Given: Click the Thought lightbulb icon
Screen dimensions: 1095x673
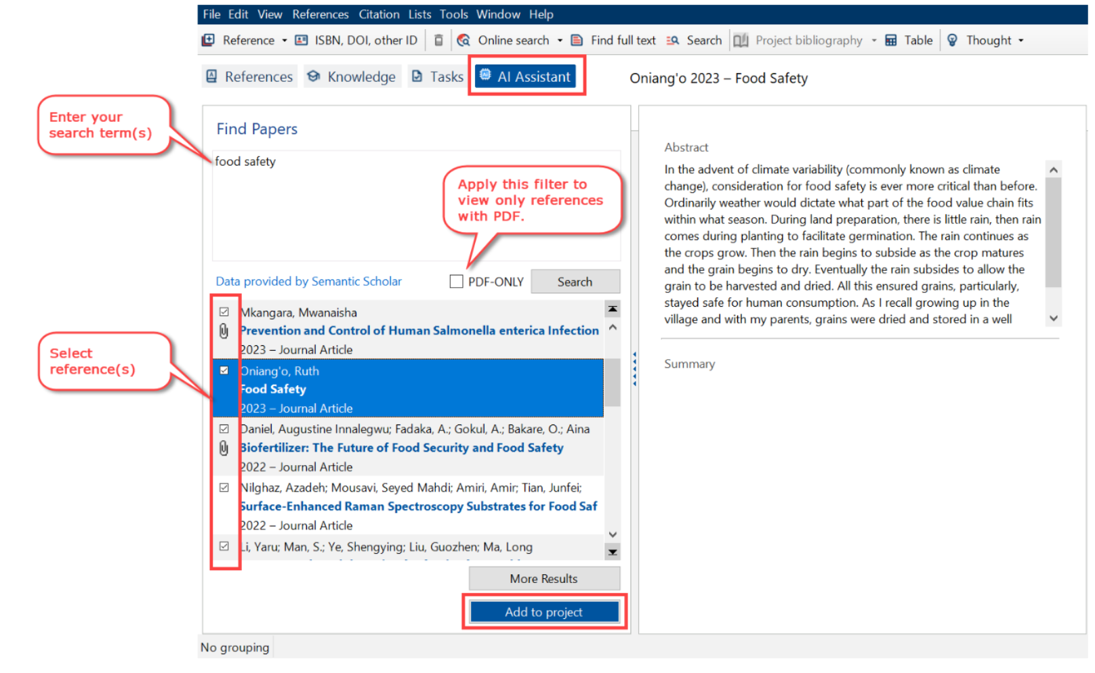Looking at the screenshot, I should (952, 40).
